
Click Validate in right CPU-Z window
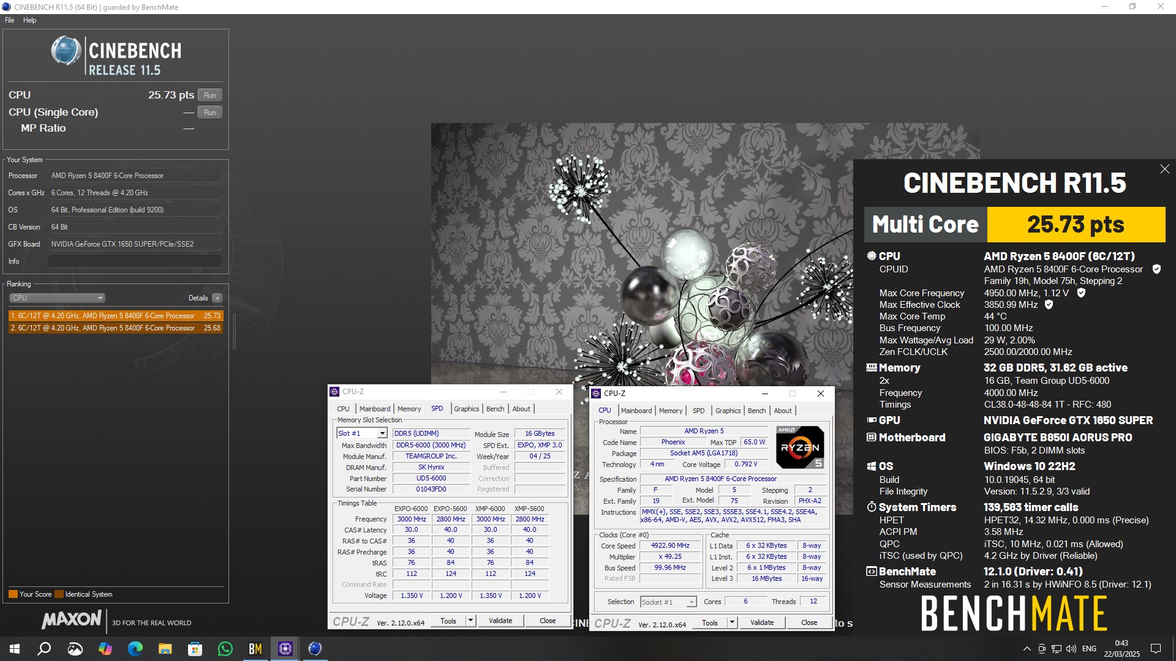pyautogui.click(x=762, y=622)
